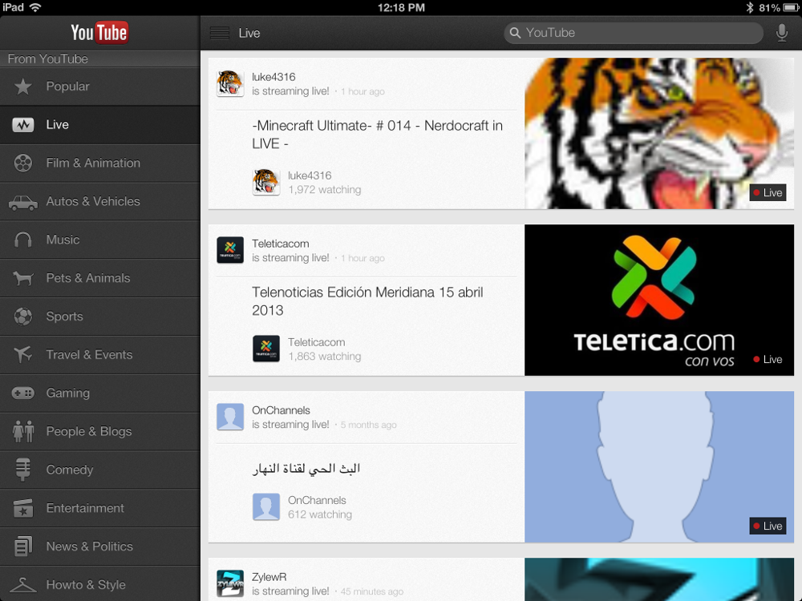Click the Gaming controller icon
This screenshot has width=802, height=601.
click(x=23, y=393)
